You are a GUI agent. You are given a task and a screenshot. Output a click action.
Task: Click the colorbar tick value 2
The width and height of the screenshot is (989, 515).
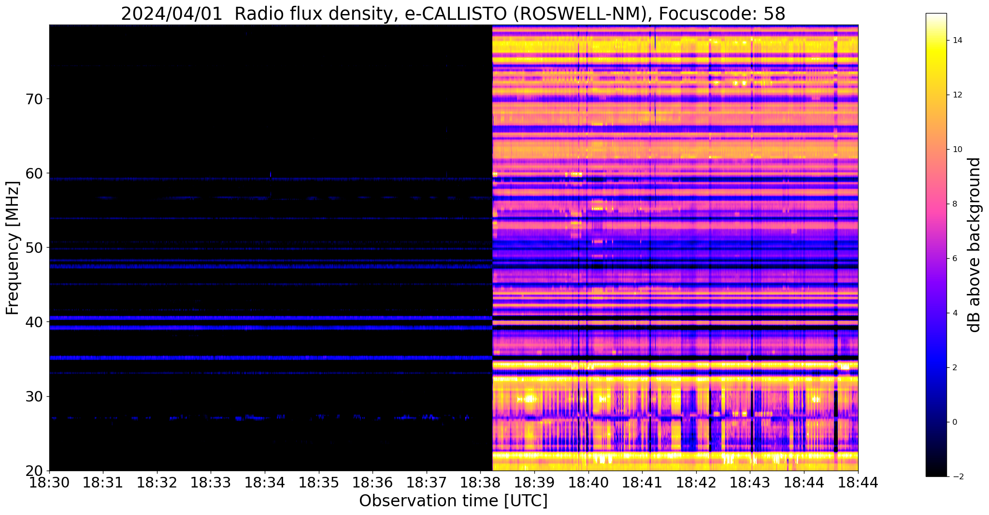coord(954,368)
